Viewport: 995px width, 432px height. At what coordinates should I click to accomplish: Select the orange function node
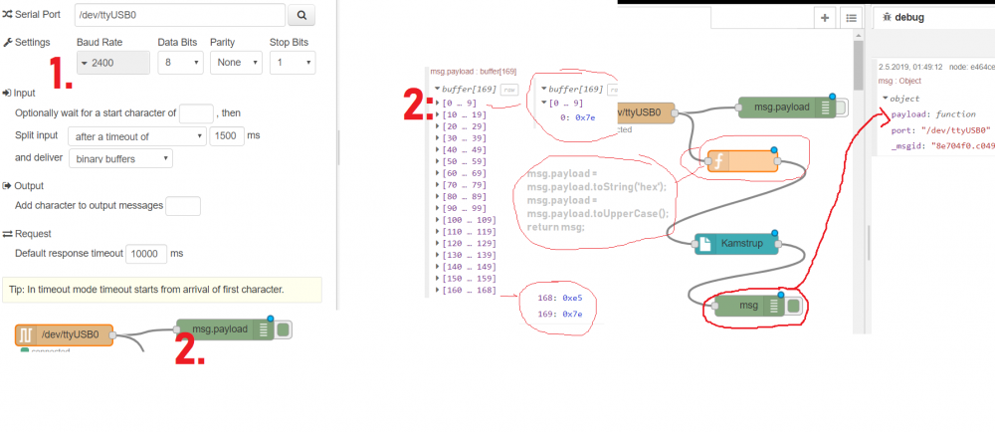tap(741, 161)
